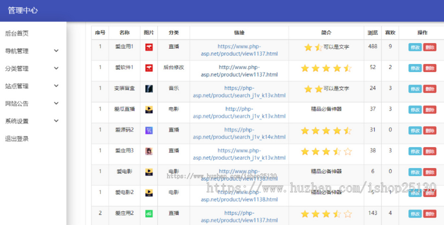Screen dimensions: 444x225
Task: Click 删除 for the 爱电影 row
Action: (x=430, y=172)
